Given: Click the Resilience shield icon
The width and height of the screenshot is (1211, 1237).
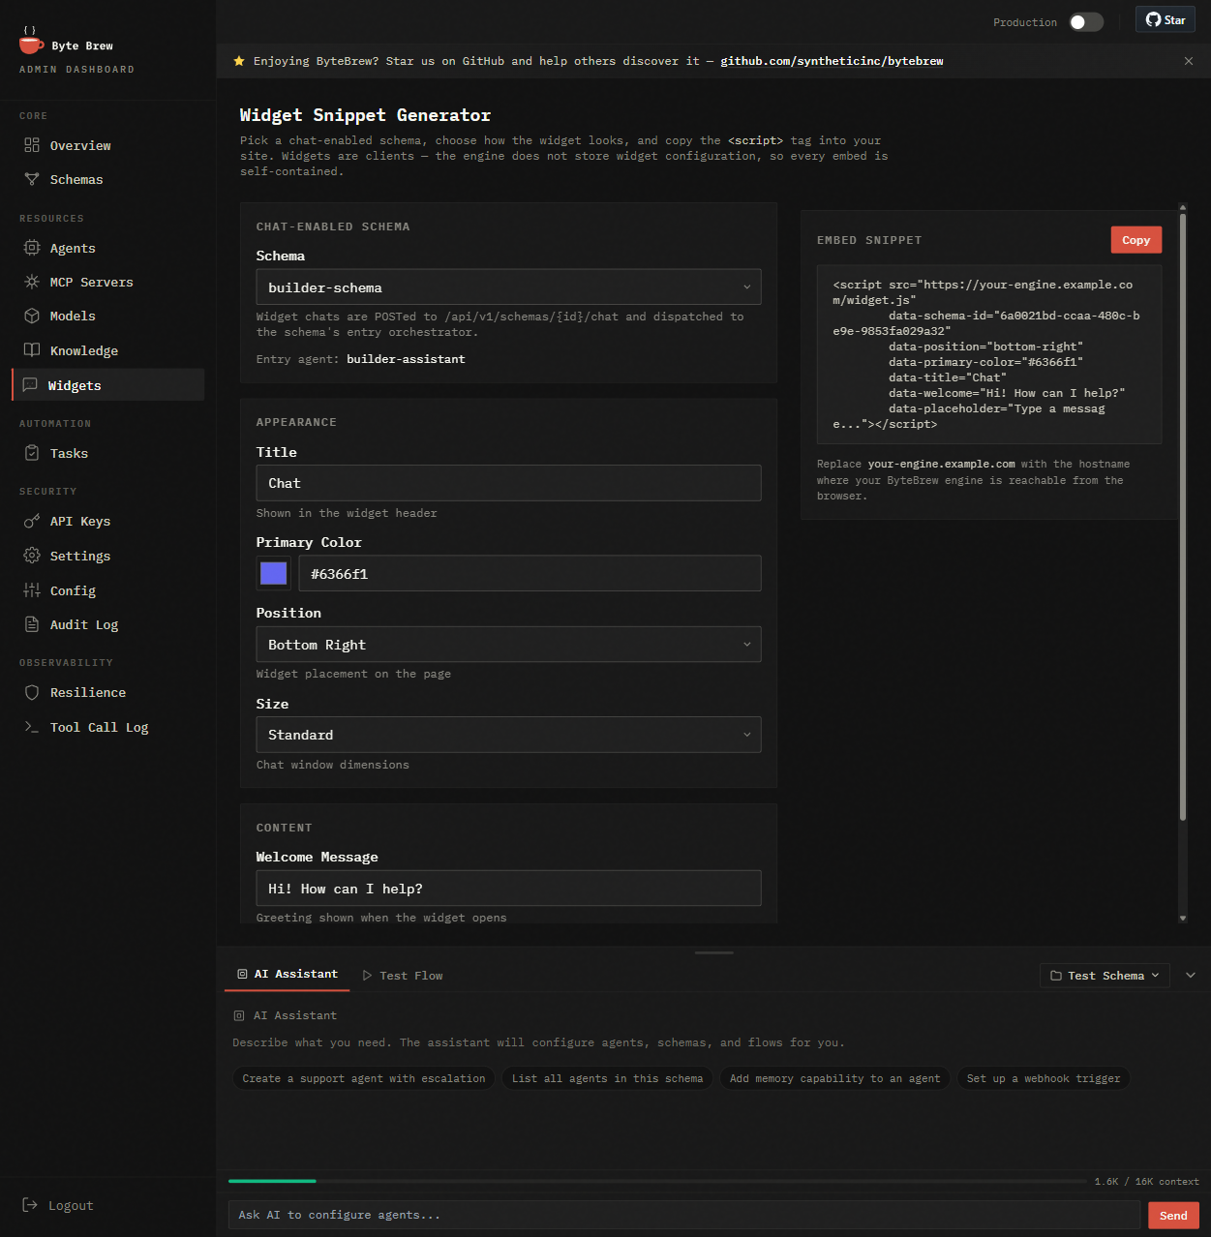Looking at the screenshot, I should [32, 692].
